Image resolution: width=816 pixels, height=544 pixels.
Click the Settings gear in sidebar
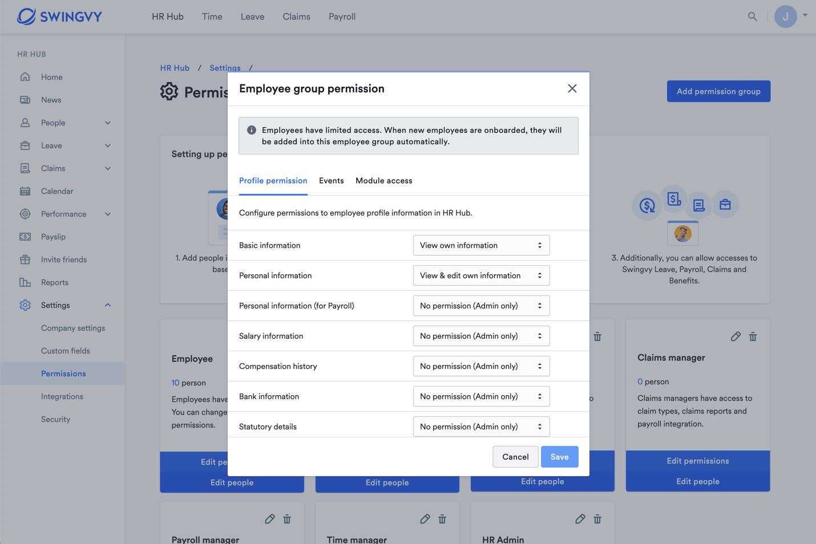(x=25, y=305)
